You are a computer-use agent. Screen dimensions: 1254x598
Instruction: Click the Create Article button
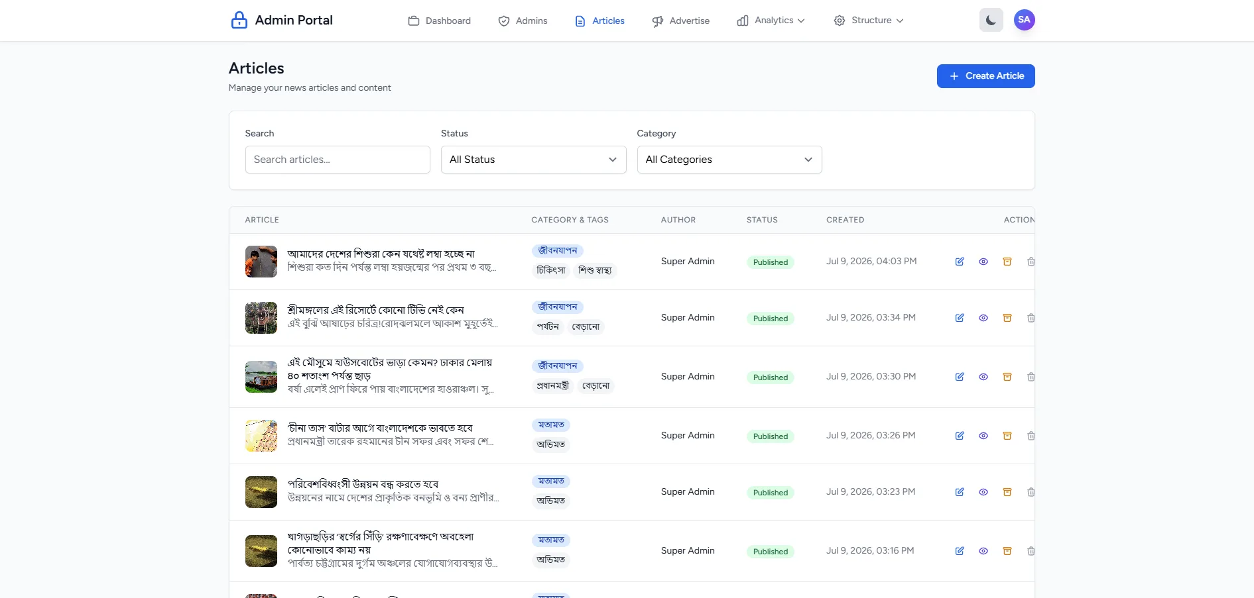(x=985, y=76)
